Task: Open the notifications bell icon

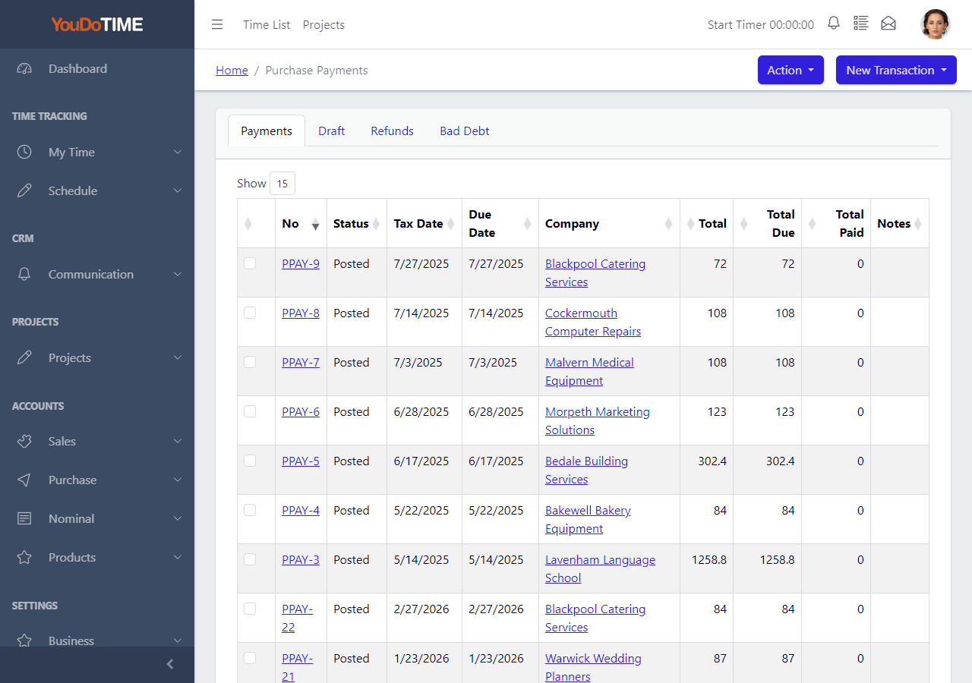Action: click(834, 24)
